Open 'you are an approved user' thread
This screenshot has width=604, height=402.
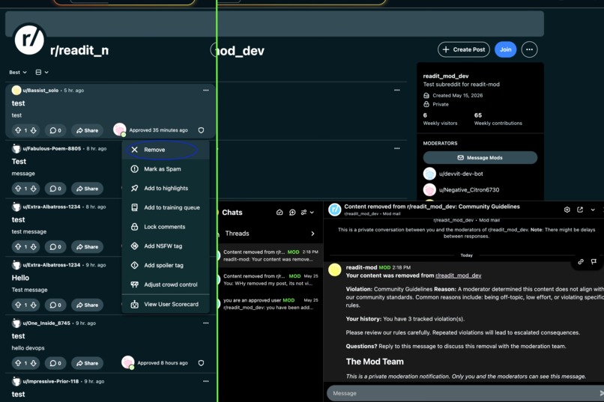click(x=271, y=303)
